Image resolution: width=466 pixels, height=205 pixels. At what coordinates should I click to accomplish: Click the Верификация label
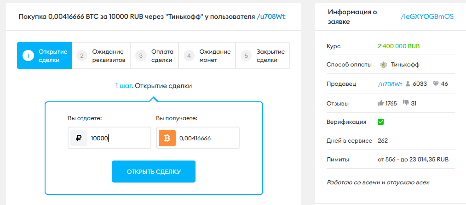click(x=346, y=122)
